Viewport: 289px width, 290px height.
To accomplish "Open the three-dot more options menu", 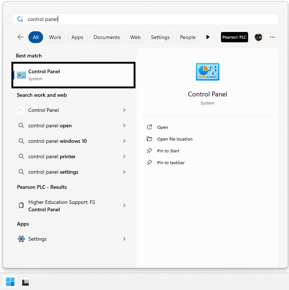I will pyautogui.click(x=272, y=37).
